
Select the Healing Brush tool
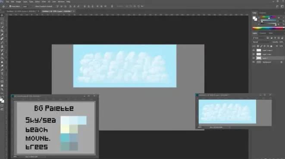click(2, 39)
